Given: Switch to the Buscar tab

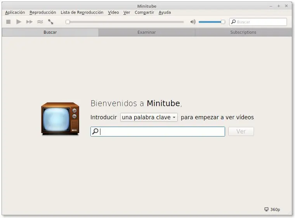Looking at the screenshot, I should [50, 32].
